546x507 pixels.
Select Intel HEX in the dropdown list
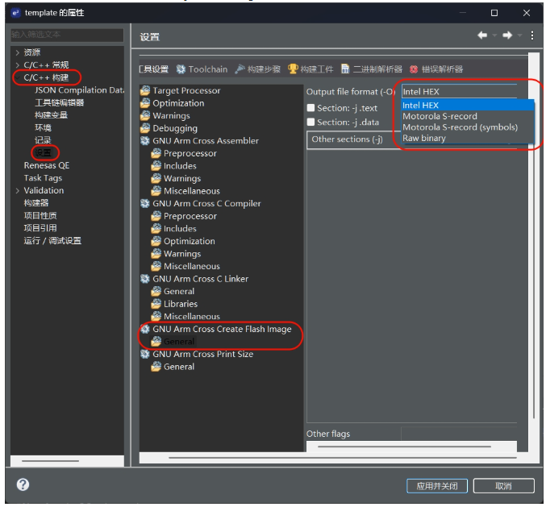(x=467, y=105)
